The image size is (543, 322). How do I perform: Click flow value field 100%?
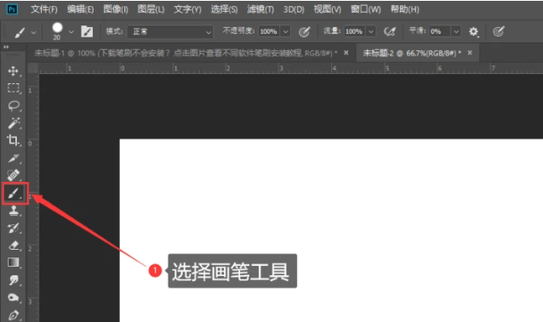click(354, 31)
